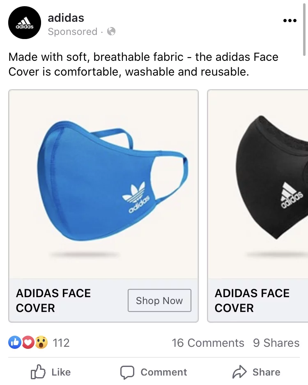
Task: Open the adidas page name link
Action: click(x=66, y=18)
